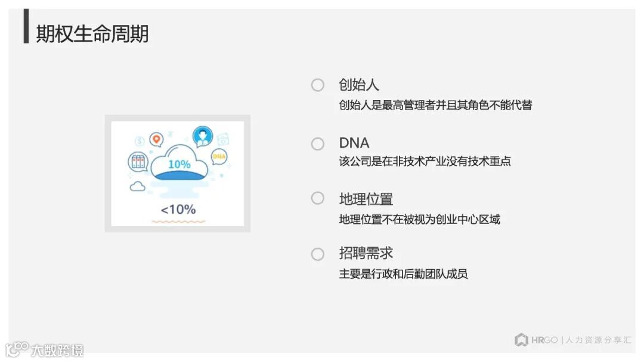644x362 pixels.
Task: Click the file binders bubble icon
Action: click(x=138, y=161)
